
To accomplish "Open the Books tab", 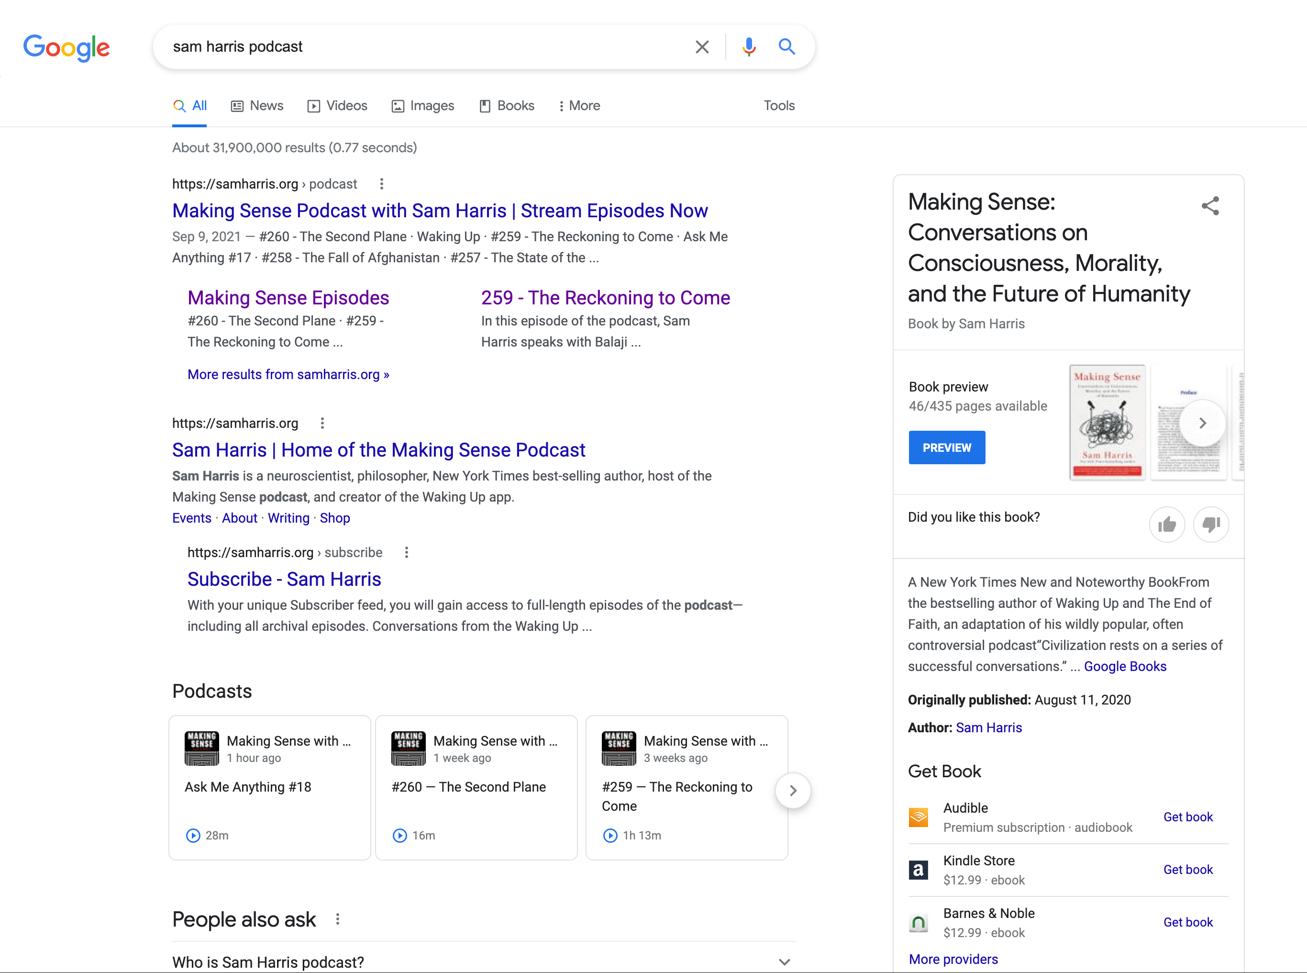I will (506, 106).
